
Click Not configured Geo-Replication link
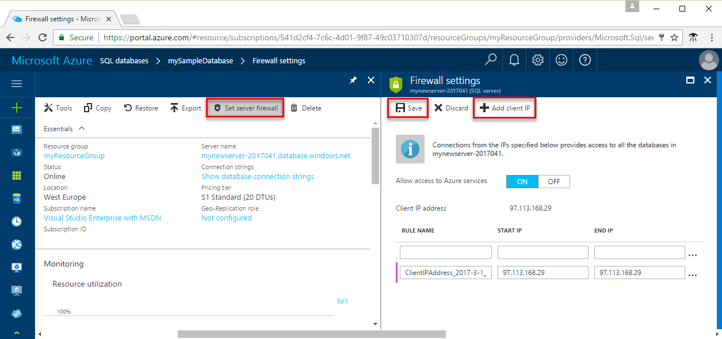(227, 218)
